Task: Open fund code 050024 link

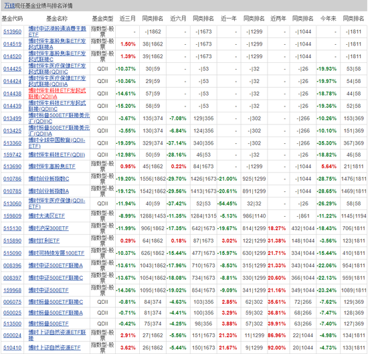Action: [13, 335]
